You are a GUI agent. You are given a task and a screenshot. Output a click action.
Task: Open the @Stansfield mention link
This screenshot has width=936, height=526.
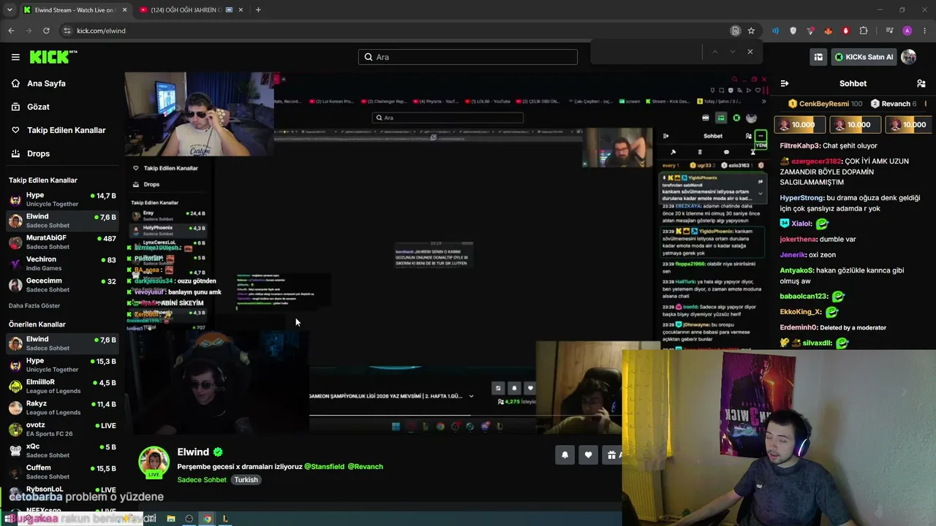324,466
